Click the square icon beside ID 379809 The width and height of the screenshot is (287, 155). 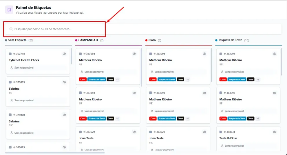[x=10, y=82]
